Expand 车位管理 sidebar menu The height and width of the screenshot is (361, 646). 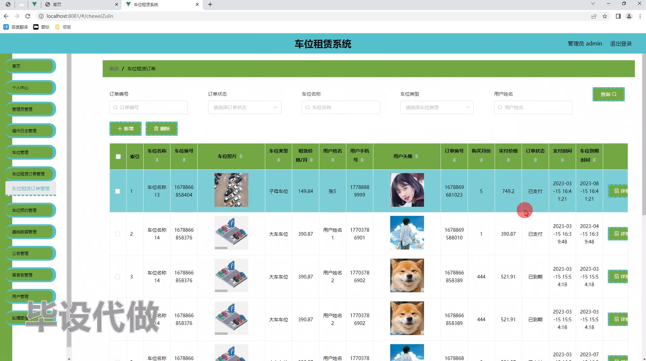[x=31, y=152]
